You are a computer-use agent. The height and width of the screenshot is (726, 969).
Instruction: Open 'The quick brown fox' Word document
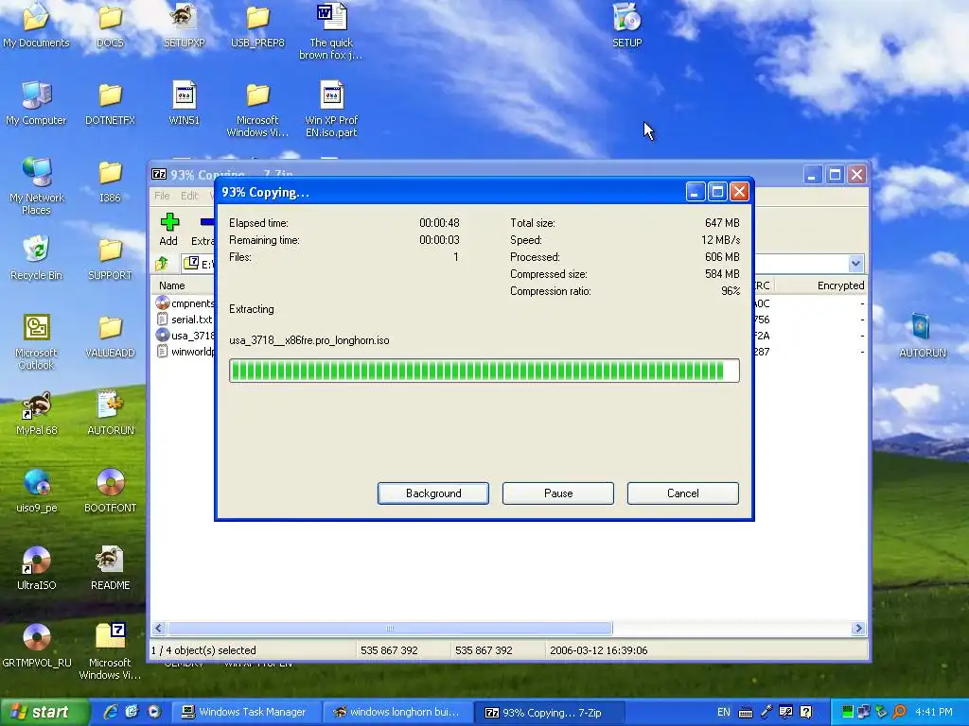click(x=331, y=31)
